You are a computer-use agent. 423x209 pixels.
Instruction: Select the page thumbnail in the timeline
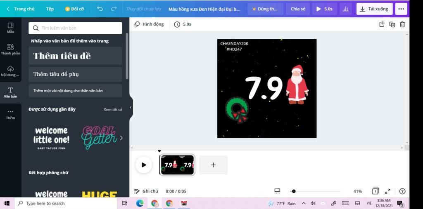point(177,165)
